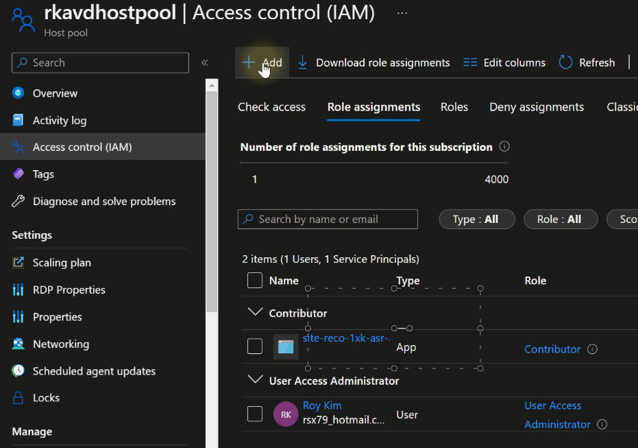Open the Type : All filter
The width and height of the screenshot is (638, 448).
tap(478, 220)
